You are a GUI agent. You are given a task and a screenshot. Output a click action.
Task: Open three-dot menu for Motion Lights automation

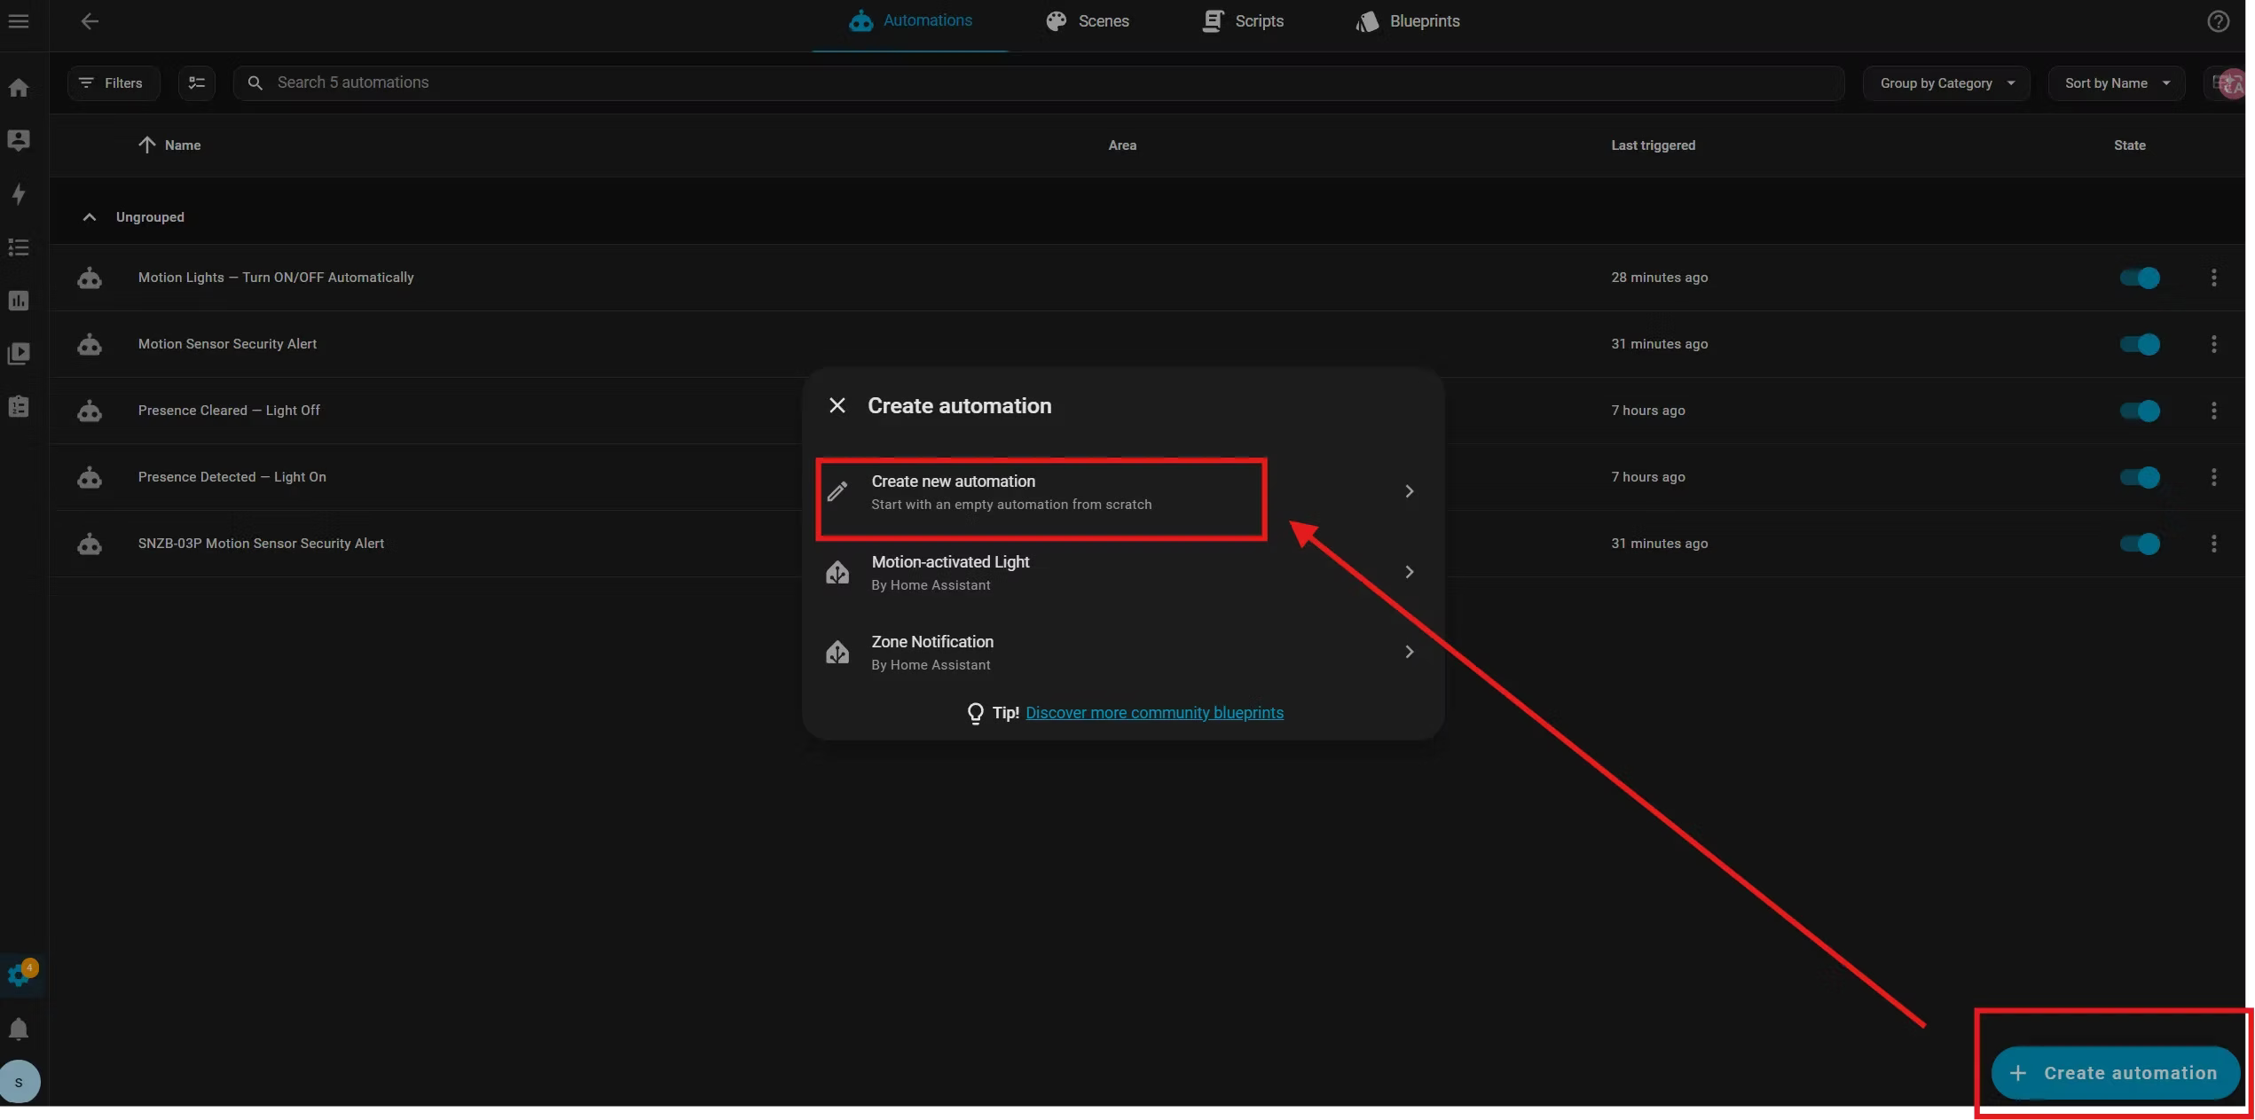coord(2213,278)
